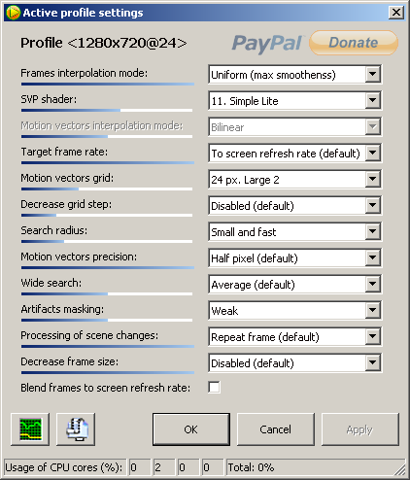Click the Decrease grid step level bar

[x=107, y=215]
